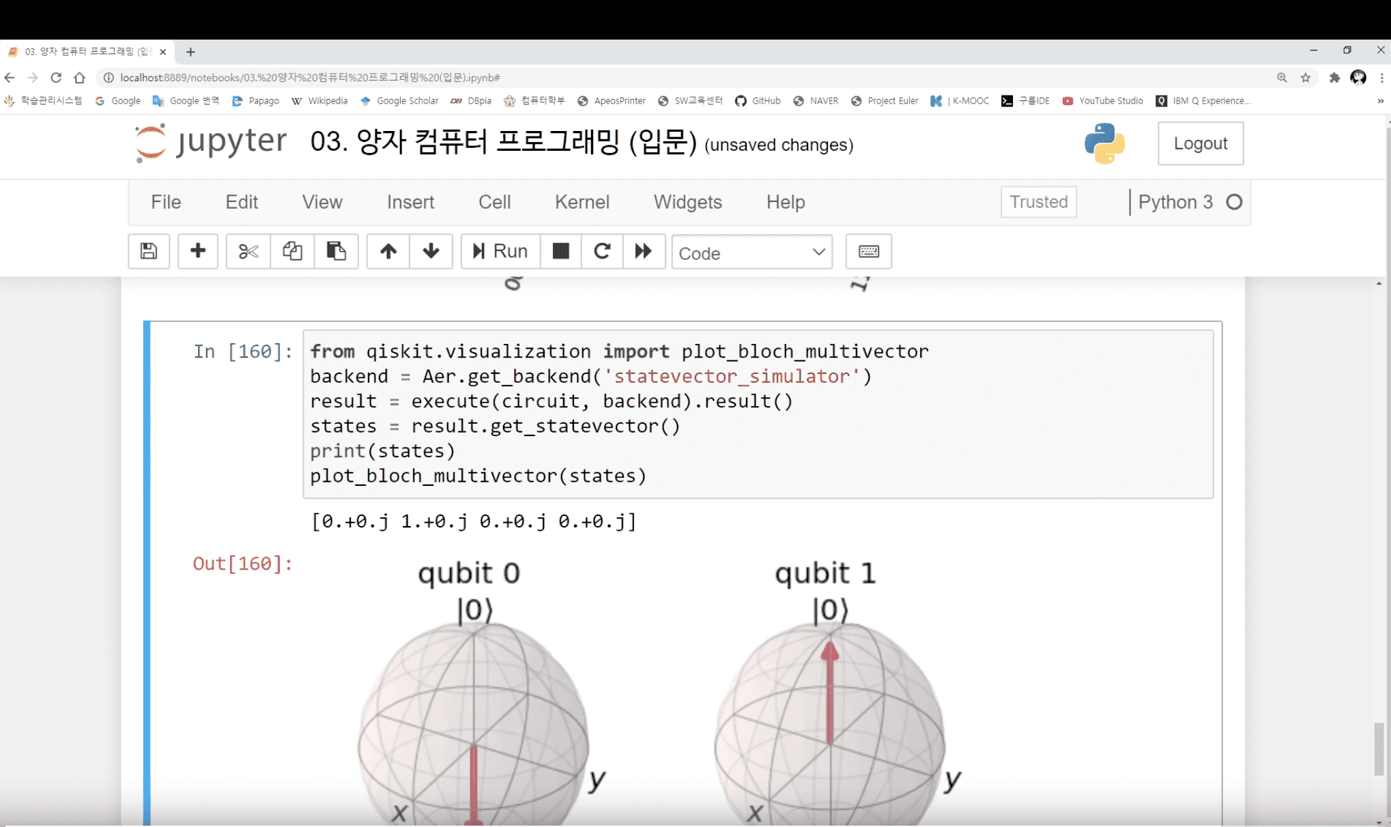
Task: Click the Out[160] output prompt
Action: [242, 564]
